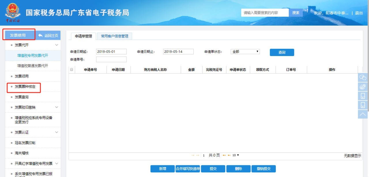369x177 pixels.
Task: Go to last page pagination icon
Action: coord(229,155)
